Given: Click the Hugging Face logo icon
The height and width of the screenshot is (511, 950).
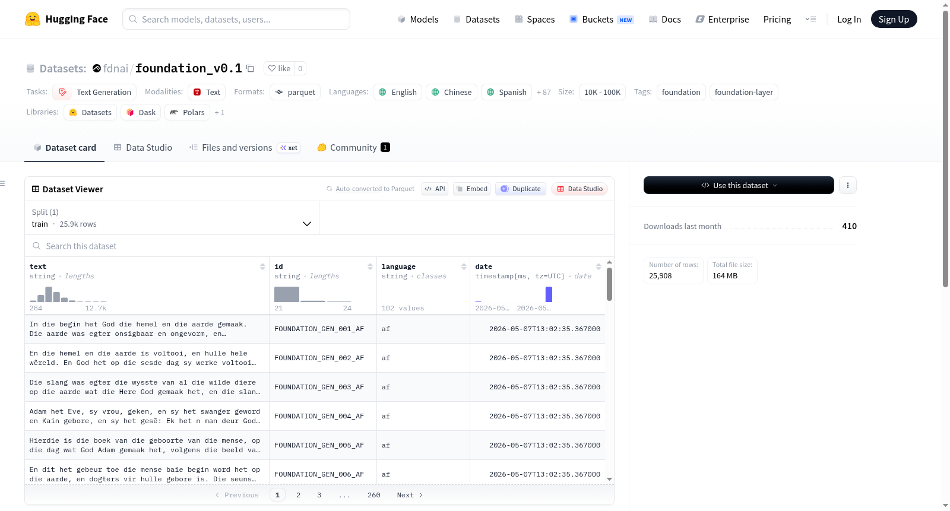Looking at the screenshot, I should (33, 19).
